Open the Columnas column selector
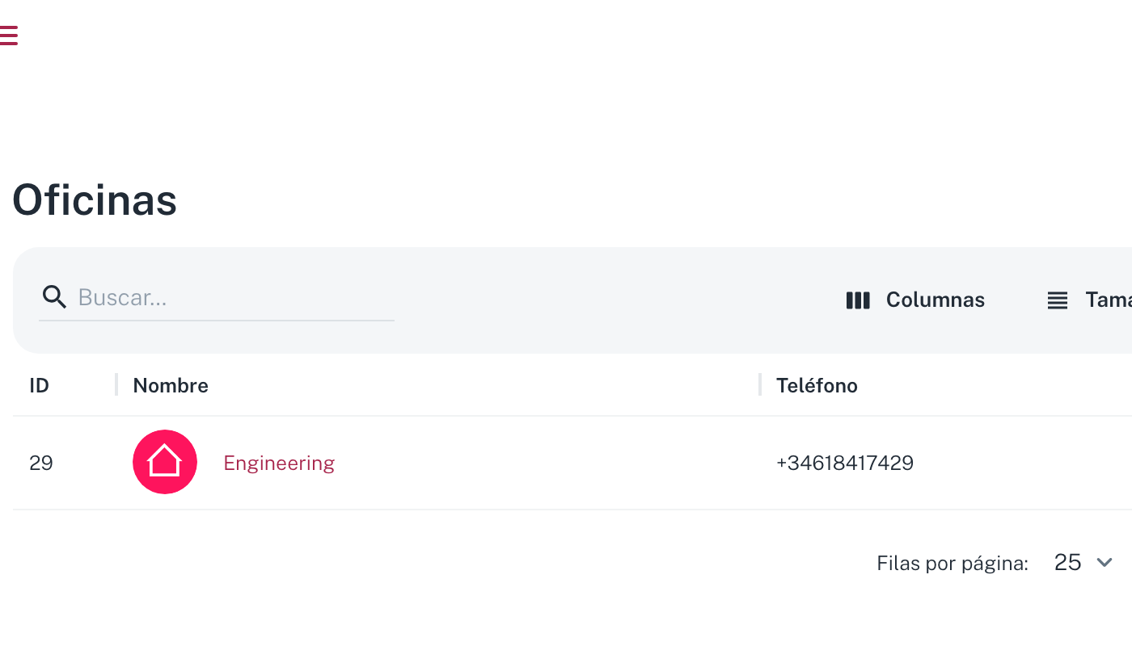The width and height of the screenshot is (1132, 646). point(915,300)
